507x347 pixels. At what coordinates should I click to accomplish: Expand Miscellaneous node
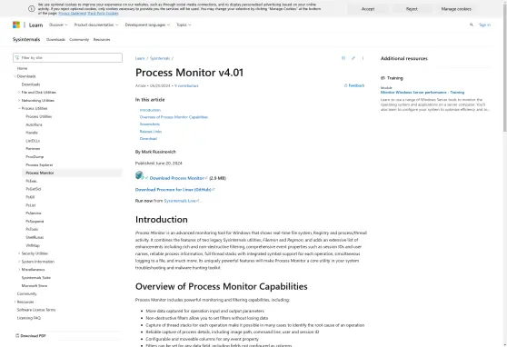tap(19, 270)
